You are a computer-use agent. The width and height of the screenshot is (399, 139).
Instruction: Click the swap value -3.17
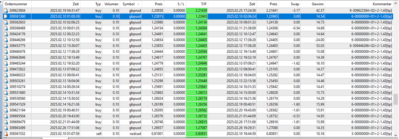tap(296, 11)
